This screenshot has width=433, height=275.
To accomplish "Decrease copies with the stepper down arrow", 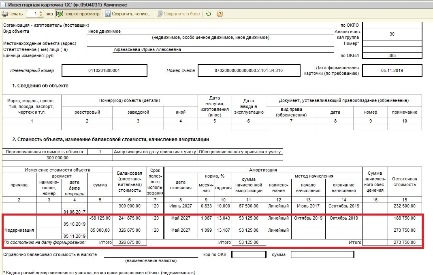I will [41, 16].
